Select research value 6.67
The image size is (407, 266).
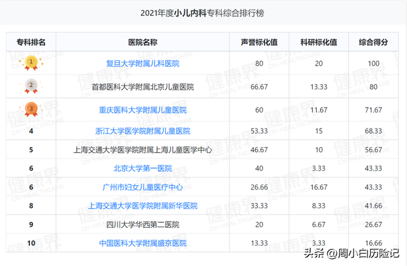(x=319, y=225)
